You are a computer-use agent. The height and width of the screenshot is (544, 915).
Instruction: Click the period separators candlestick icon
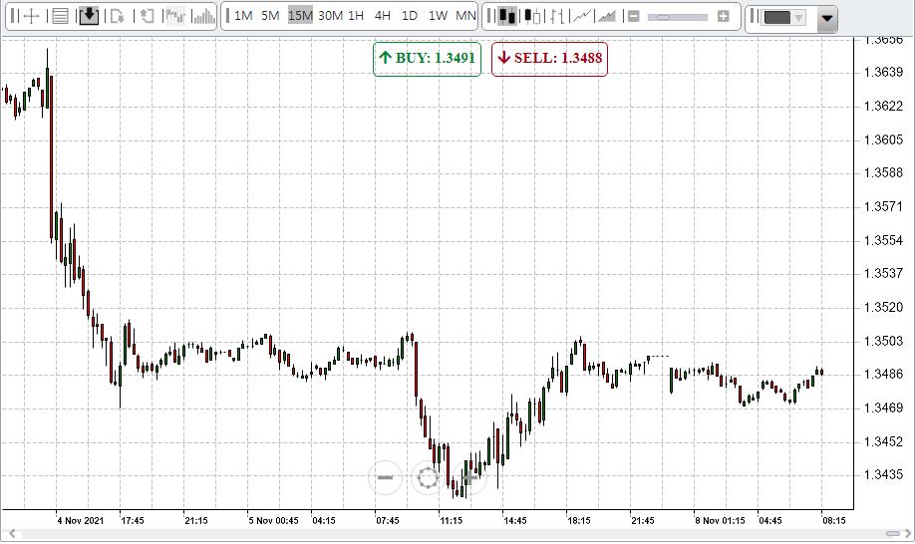[x=174, y=16]
